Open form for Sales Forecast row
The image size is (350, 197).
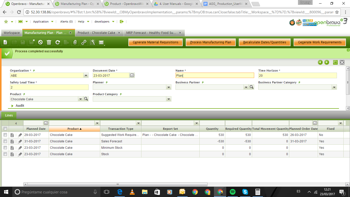click(12, 141)
